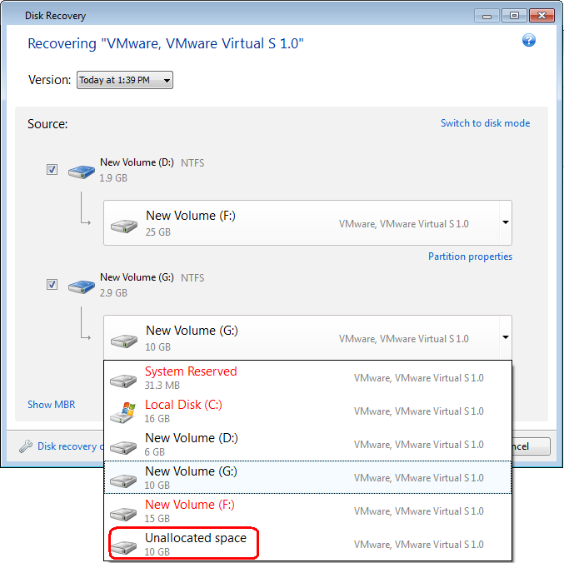564x563 pixels.
Task: Click the drive icon in the highlighted G: list row
Action: pyautogui.click(x=123, y=481)
